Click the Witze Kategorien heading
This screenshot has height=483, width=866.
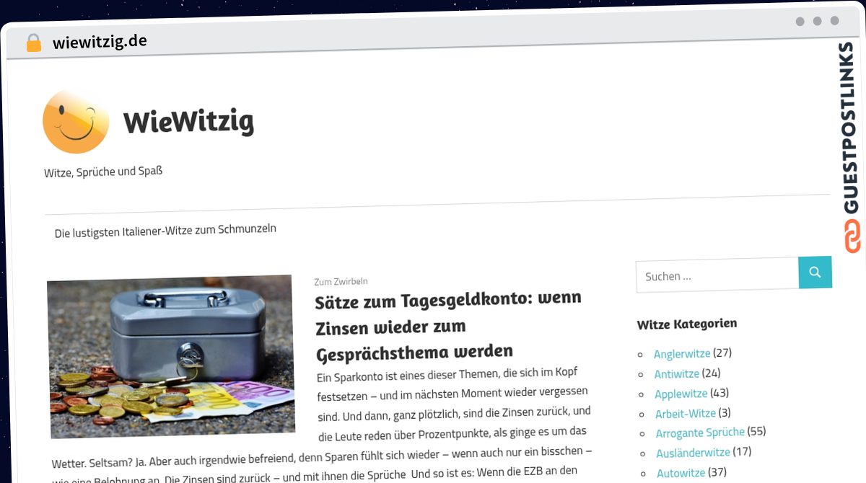(x=687, y=324)
